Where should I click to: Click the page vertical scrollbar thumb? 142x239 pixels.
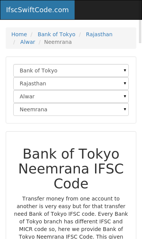140,31
